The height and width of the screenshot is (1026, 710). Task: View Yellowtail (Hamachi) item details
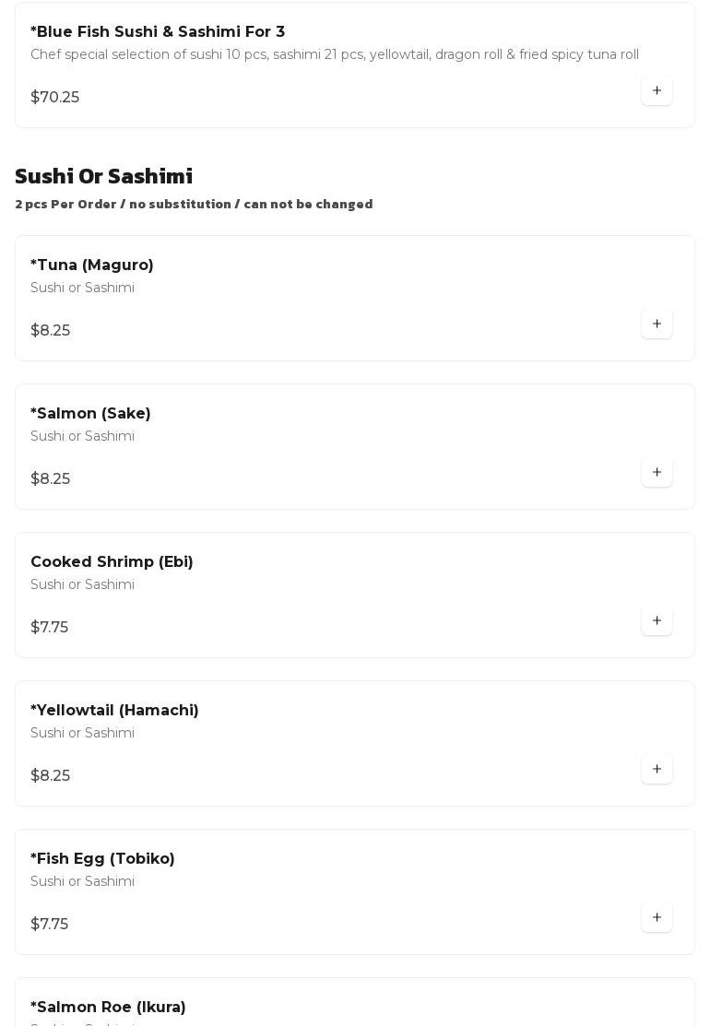coord(114,711)
